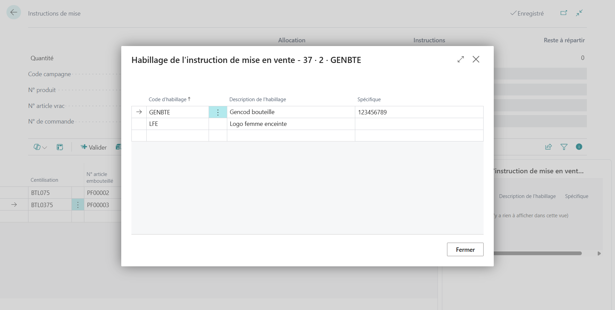Screen dimensions: 615x310
Task: Sort by Code d'habillage column header
Action: point(170,99)
